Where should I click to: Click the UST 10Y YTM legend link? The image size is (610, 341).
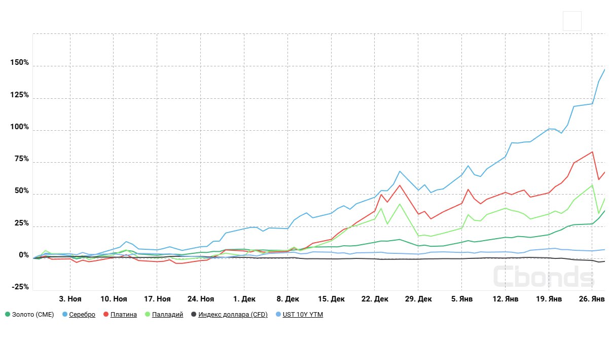[x=303, y=315]
